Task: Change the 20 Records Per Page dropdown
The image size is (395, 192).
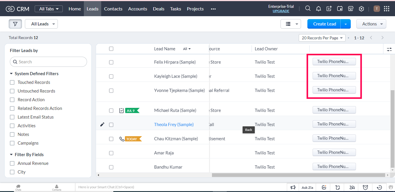Action: 322,38
